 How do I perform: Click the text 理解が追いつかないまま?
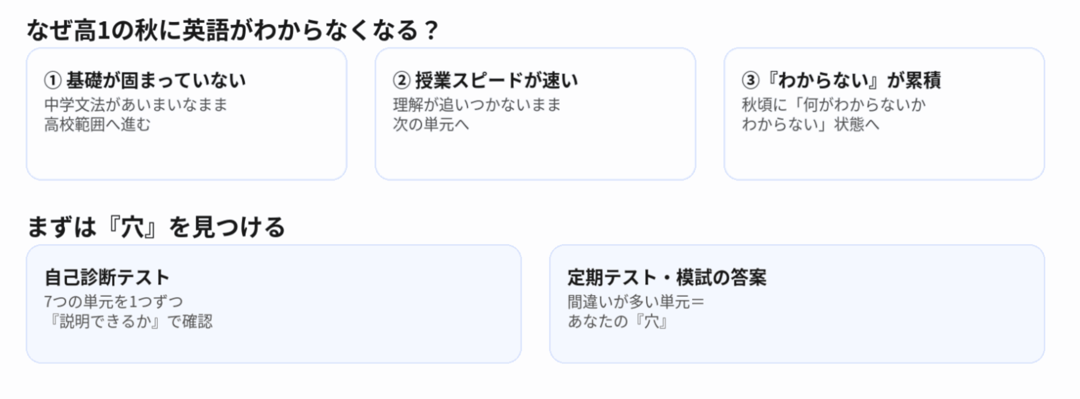point(477,104)
